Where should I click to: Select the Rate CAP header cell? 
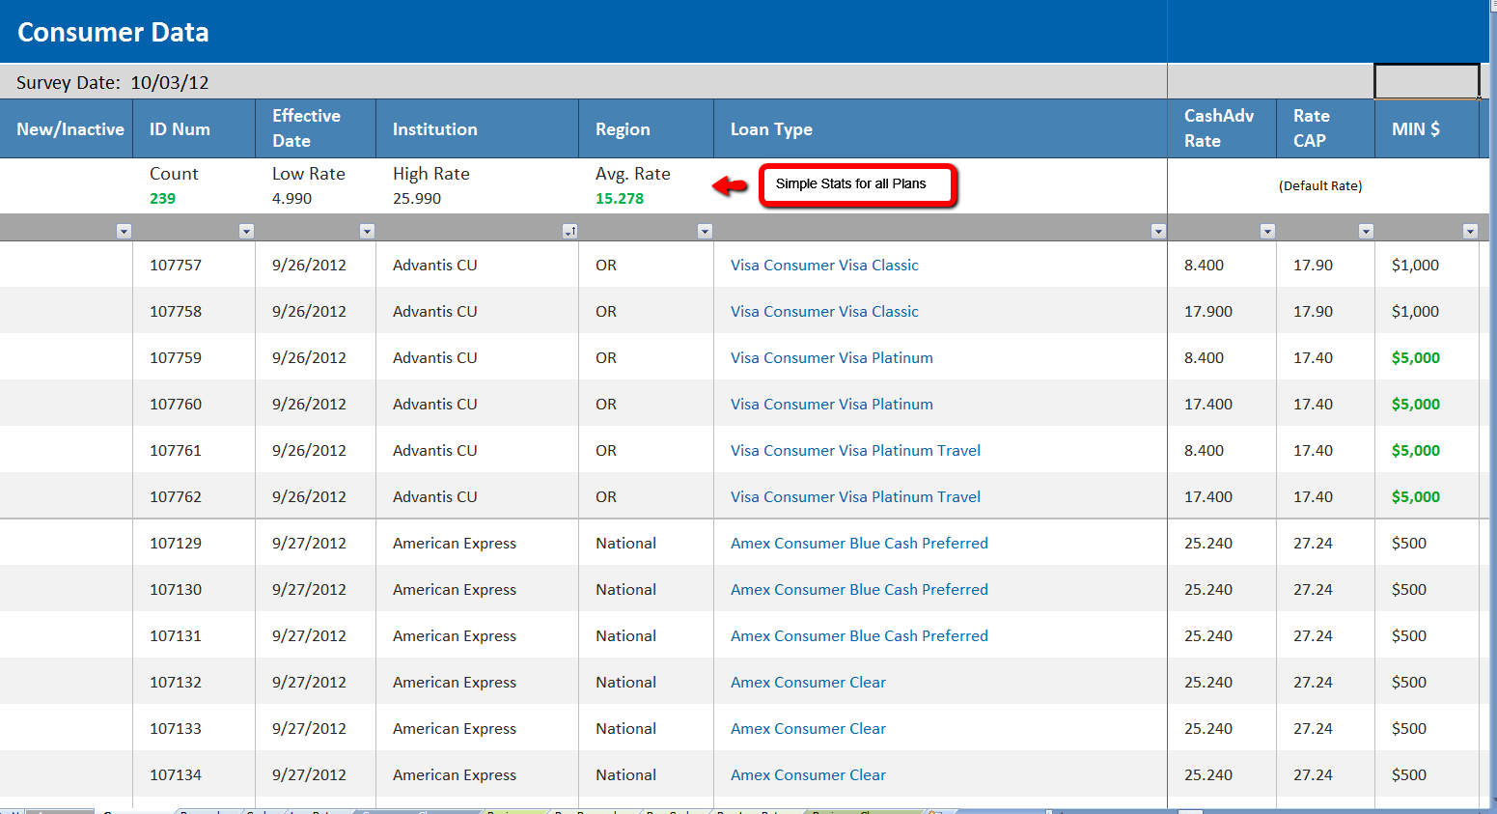point(1325,128)
